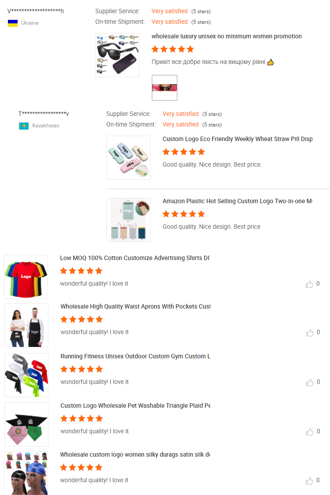330x495 pixels.
Task: Click thumbs-up on waist aprons review
Action: click(309, 333)
